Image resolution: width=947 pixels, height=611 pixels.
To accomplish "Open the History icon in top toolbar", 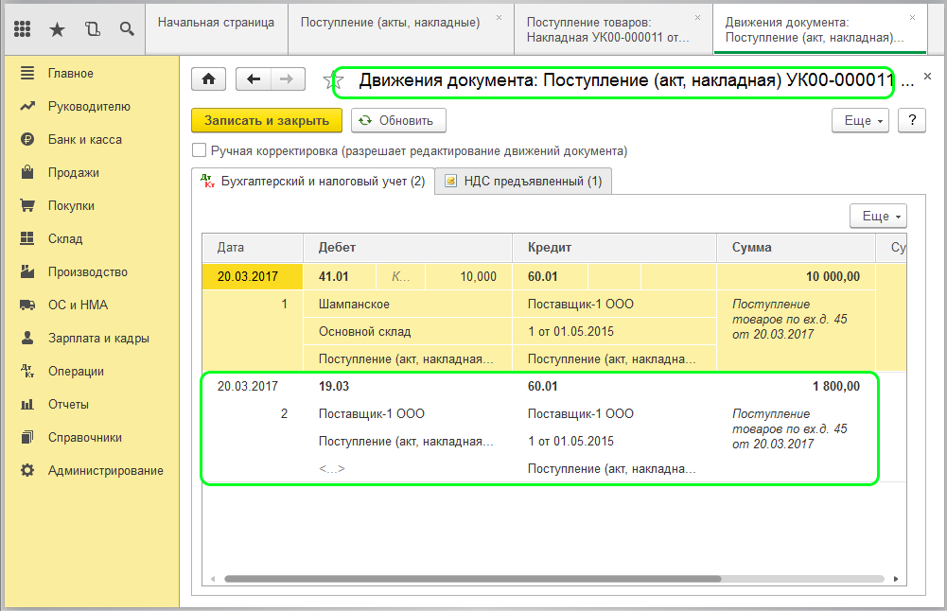I will [92, 29].
